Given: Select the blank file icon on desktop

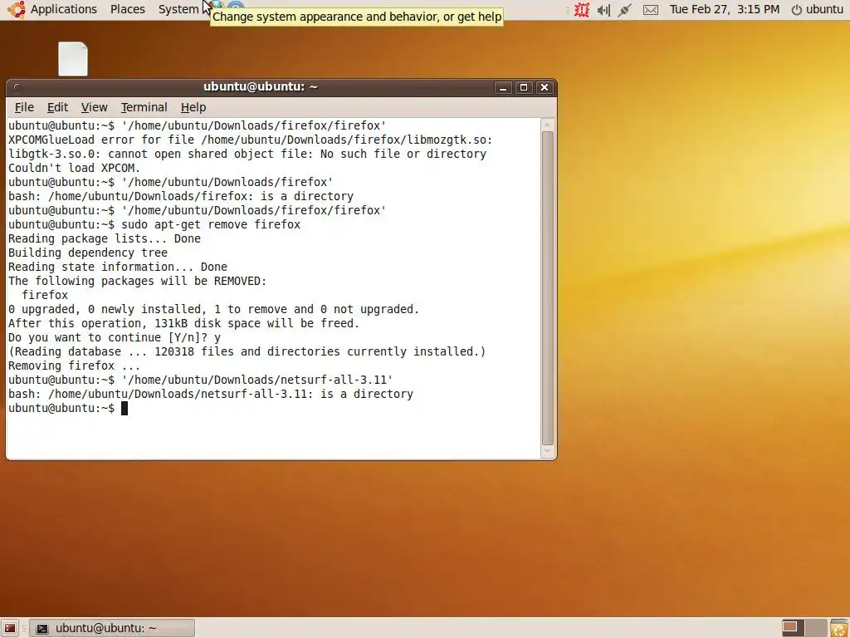Looking at the screenshot, I should [x=73, y=59].
